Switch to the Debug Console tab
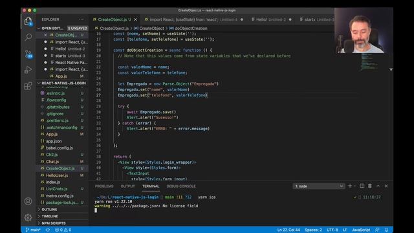 (x=181, y=186)
